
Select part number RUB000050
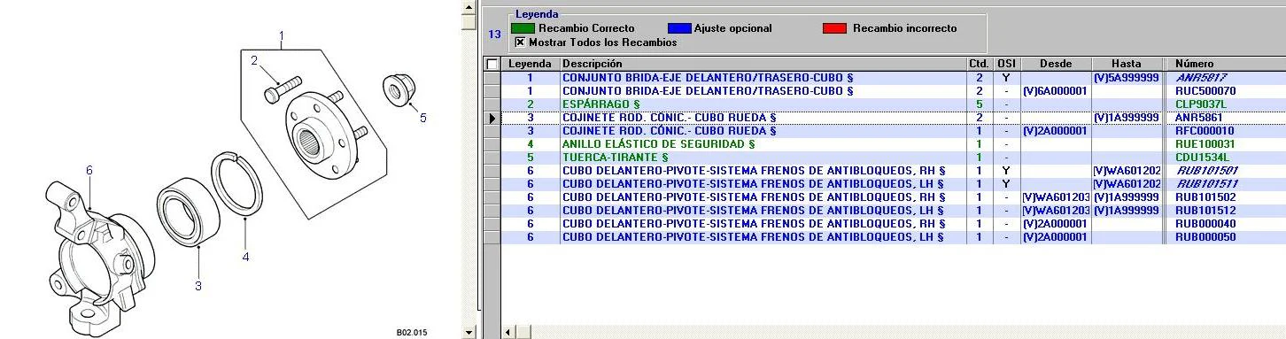click(1205, 237)
